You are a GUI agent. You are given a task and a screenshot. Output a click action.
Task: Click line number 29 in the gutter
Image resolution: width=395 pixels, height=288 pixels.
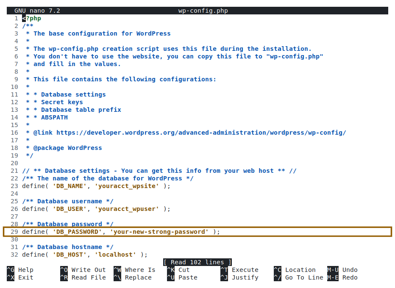pyautogui.click(x=14, y=232)
